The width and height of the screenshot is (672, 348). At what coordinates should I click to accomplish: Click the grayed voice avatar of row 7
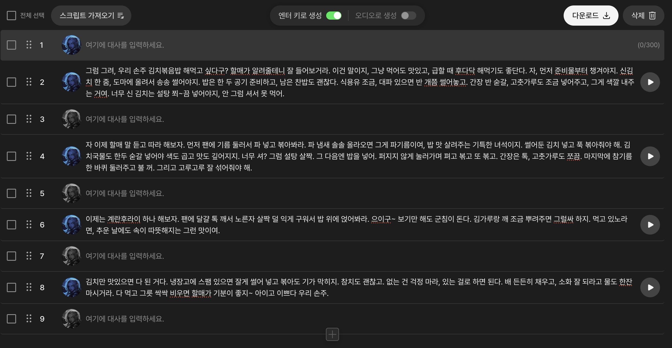tap(72, 256)
